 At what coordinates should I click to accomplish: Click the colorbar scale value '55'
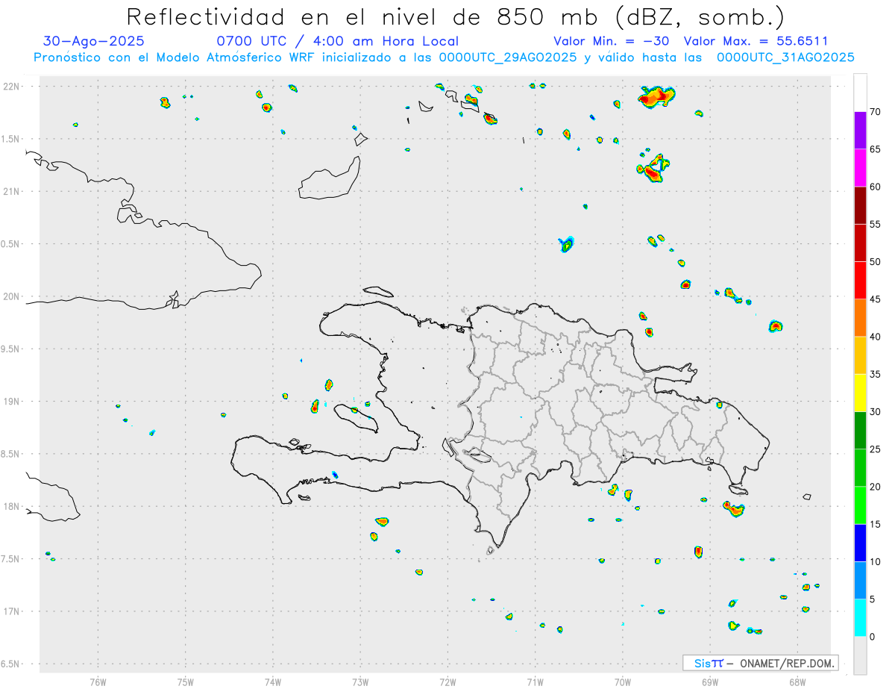876,224
